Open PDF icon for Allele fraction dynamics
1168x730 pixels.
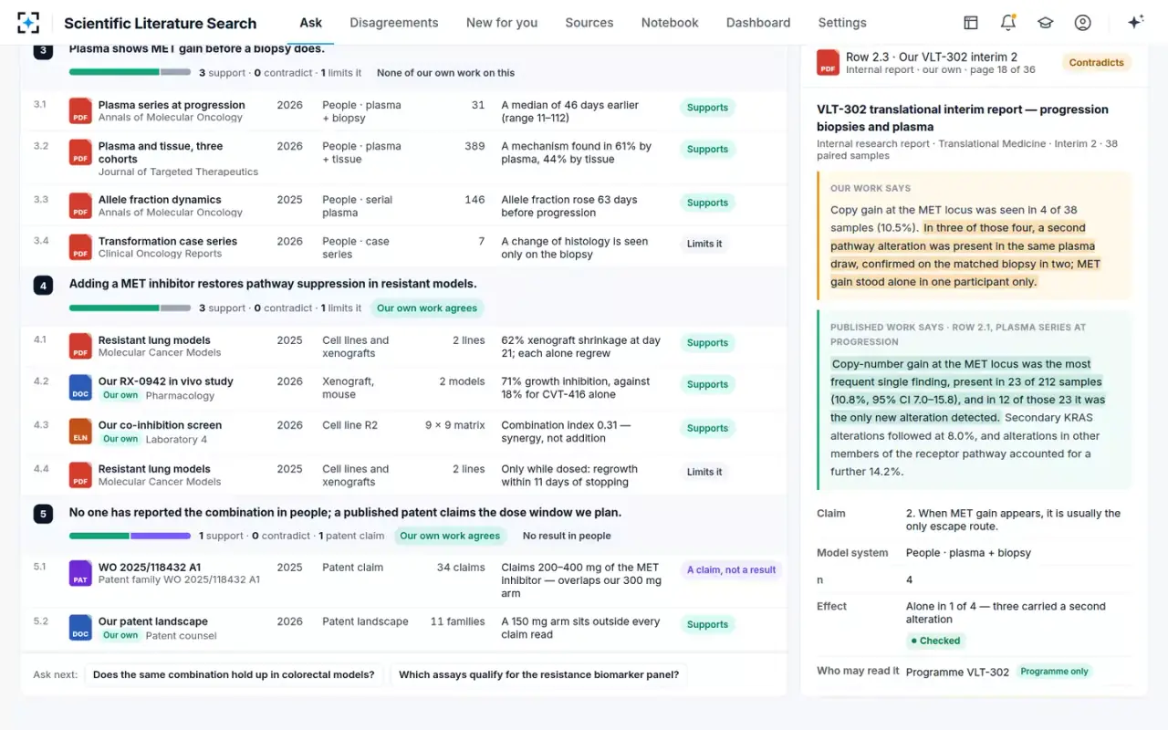80,205
